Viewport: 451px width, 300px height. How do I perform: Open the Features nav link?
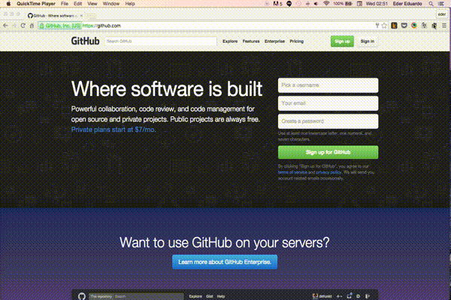coord(251,41)
